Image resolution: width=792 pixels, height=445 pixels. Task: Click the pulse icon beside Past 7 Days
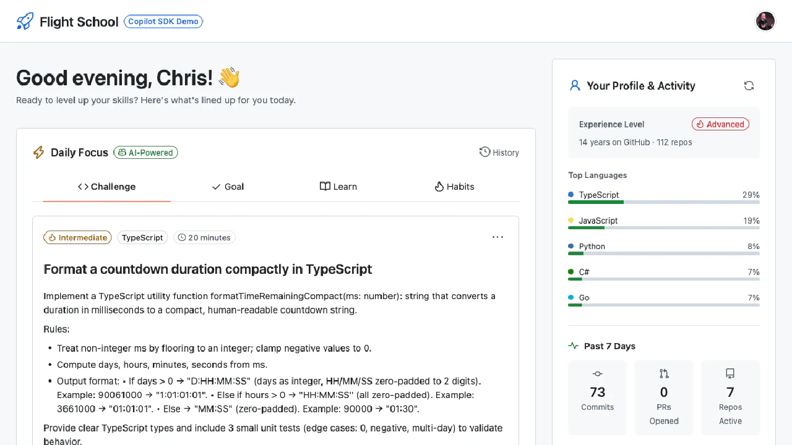click(574, 346)
